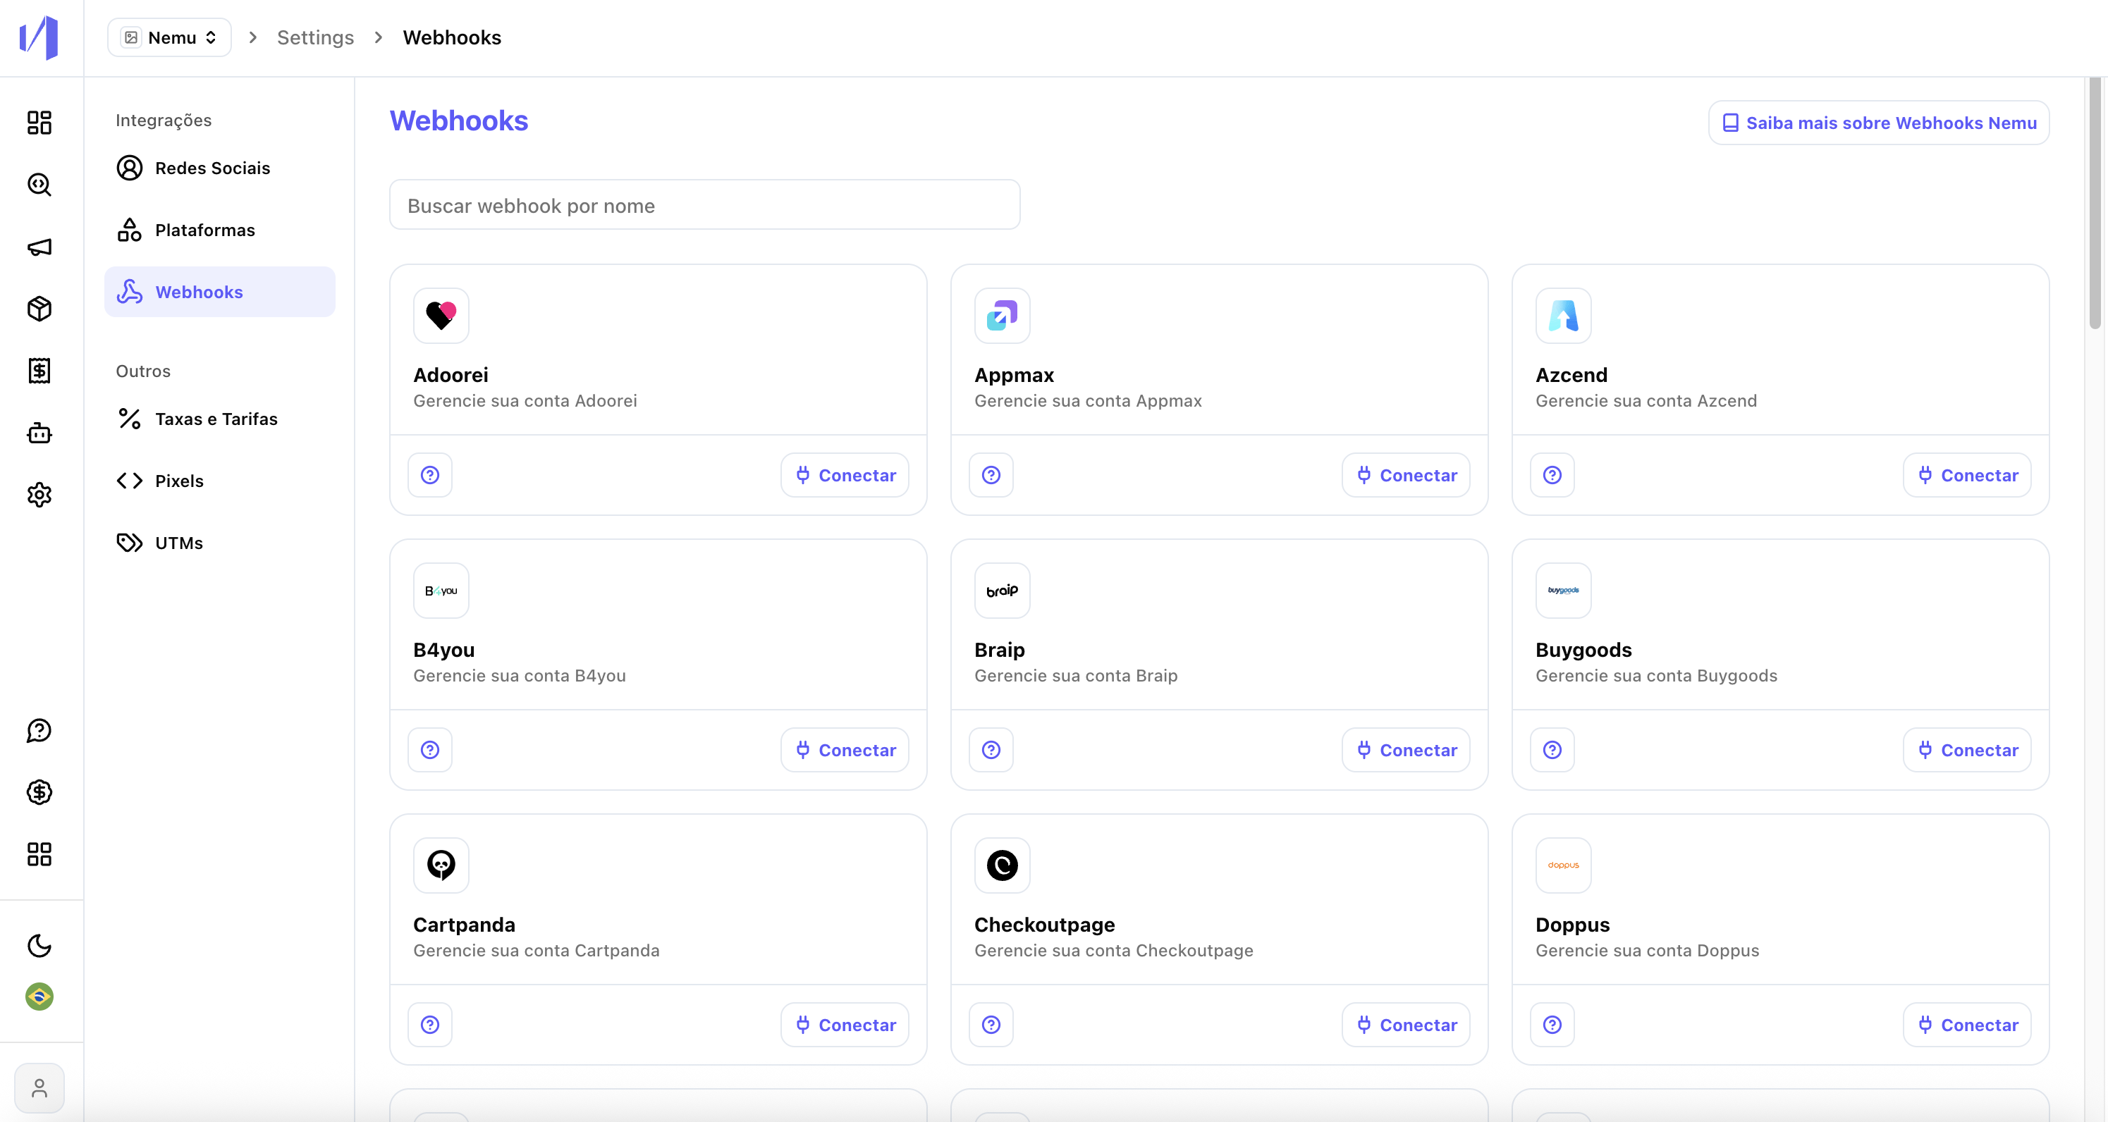
Task: Click the page vertical scrollbar thumb
Action: tap(2095, 203)
